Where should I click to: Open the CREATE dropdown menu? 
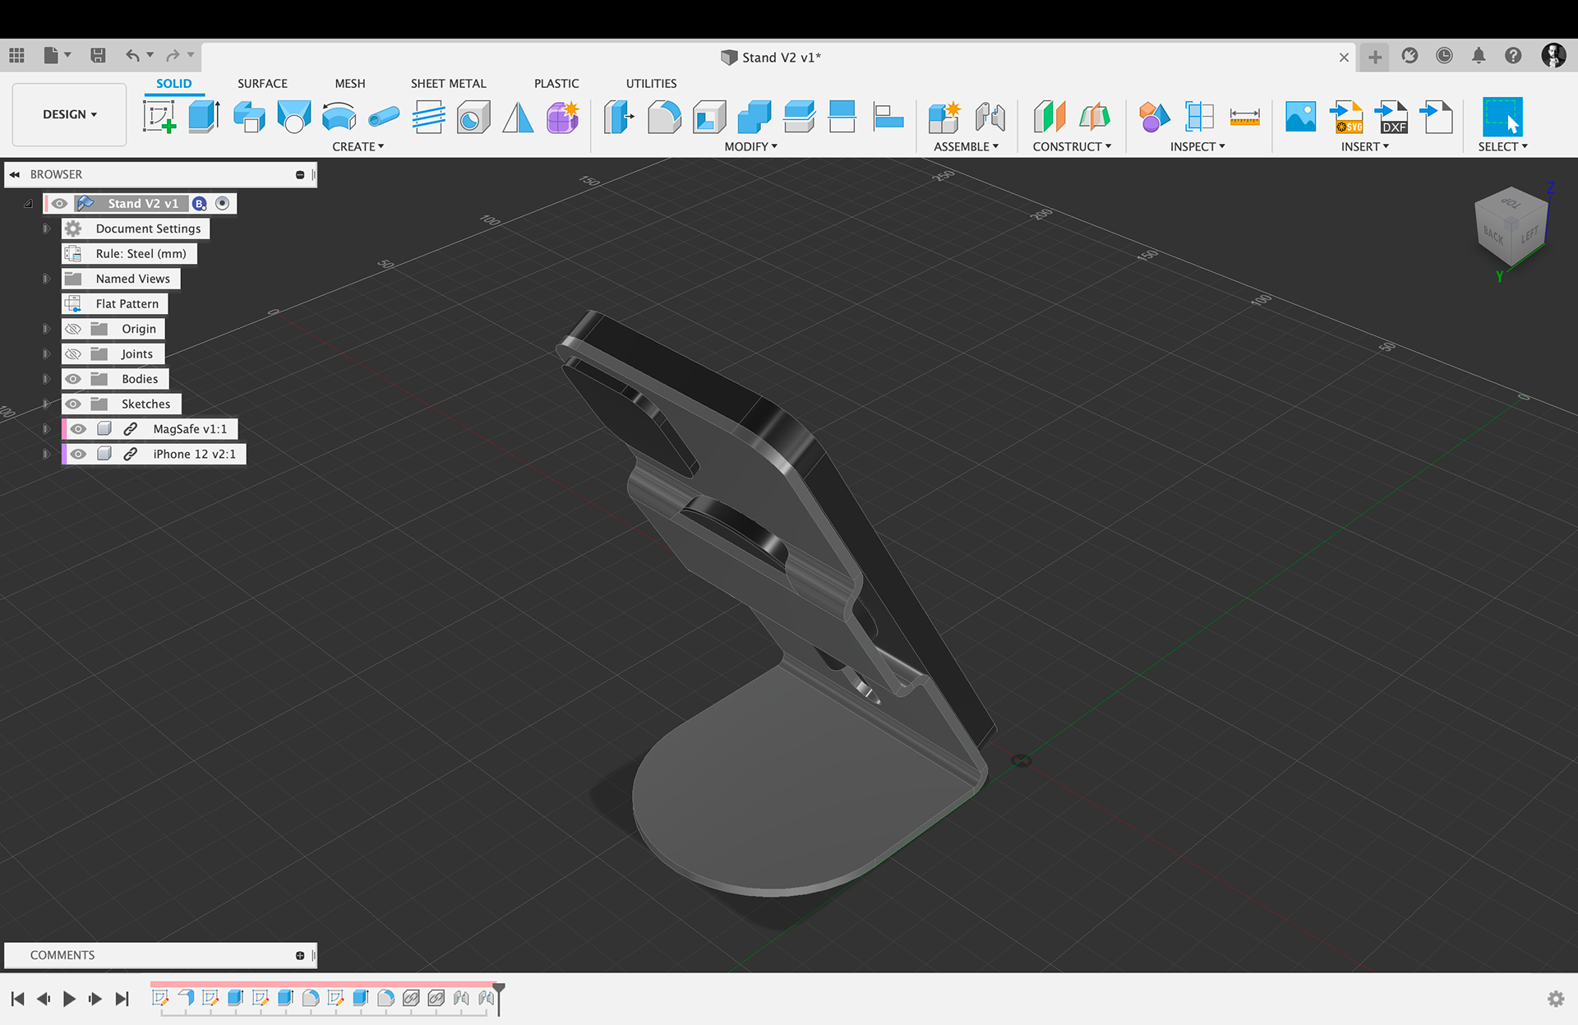358,146
